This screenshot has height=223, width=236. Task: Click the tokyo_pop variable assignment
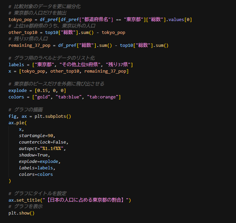[x=20, y=20]
